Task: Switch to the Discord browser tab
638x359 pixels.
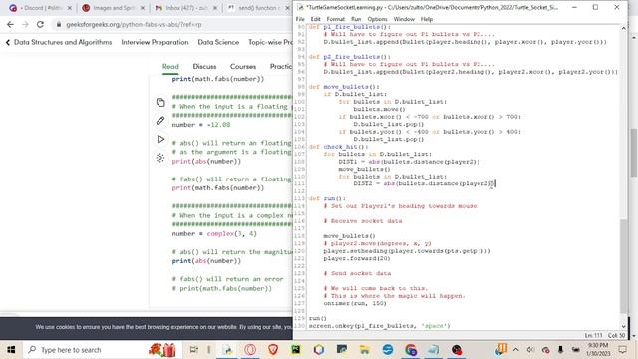Action: click(39, 8)
